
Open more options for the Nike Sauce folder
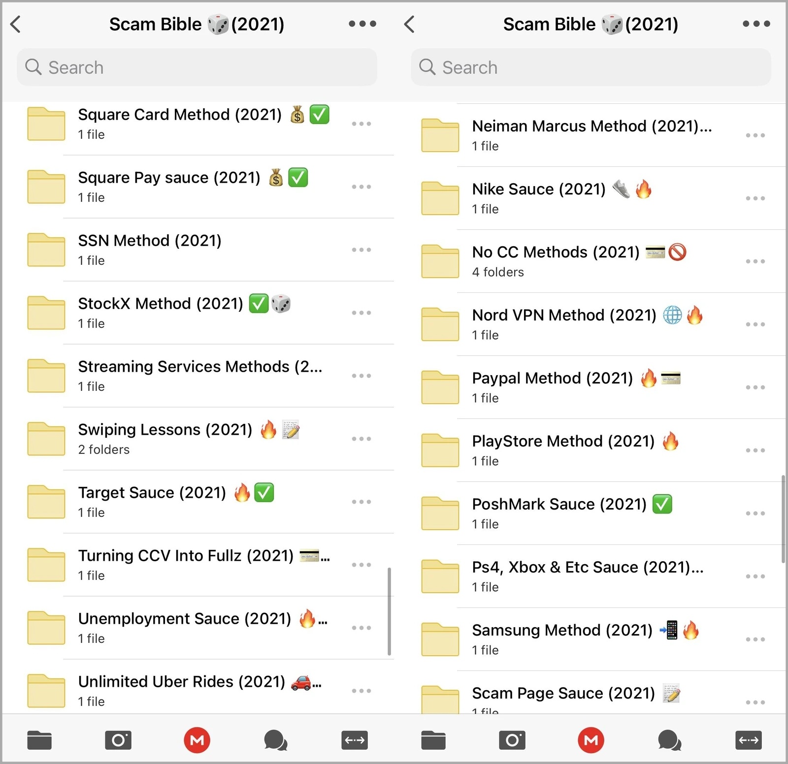pos(755,198)
